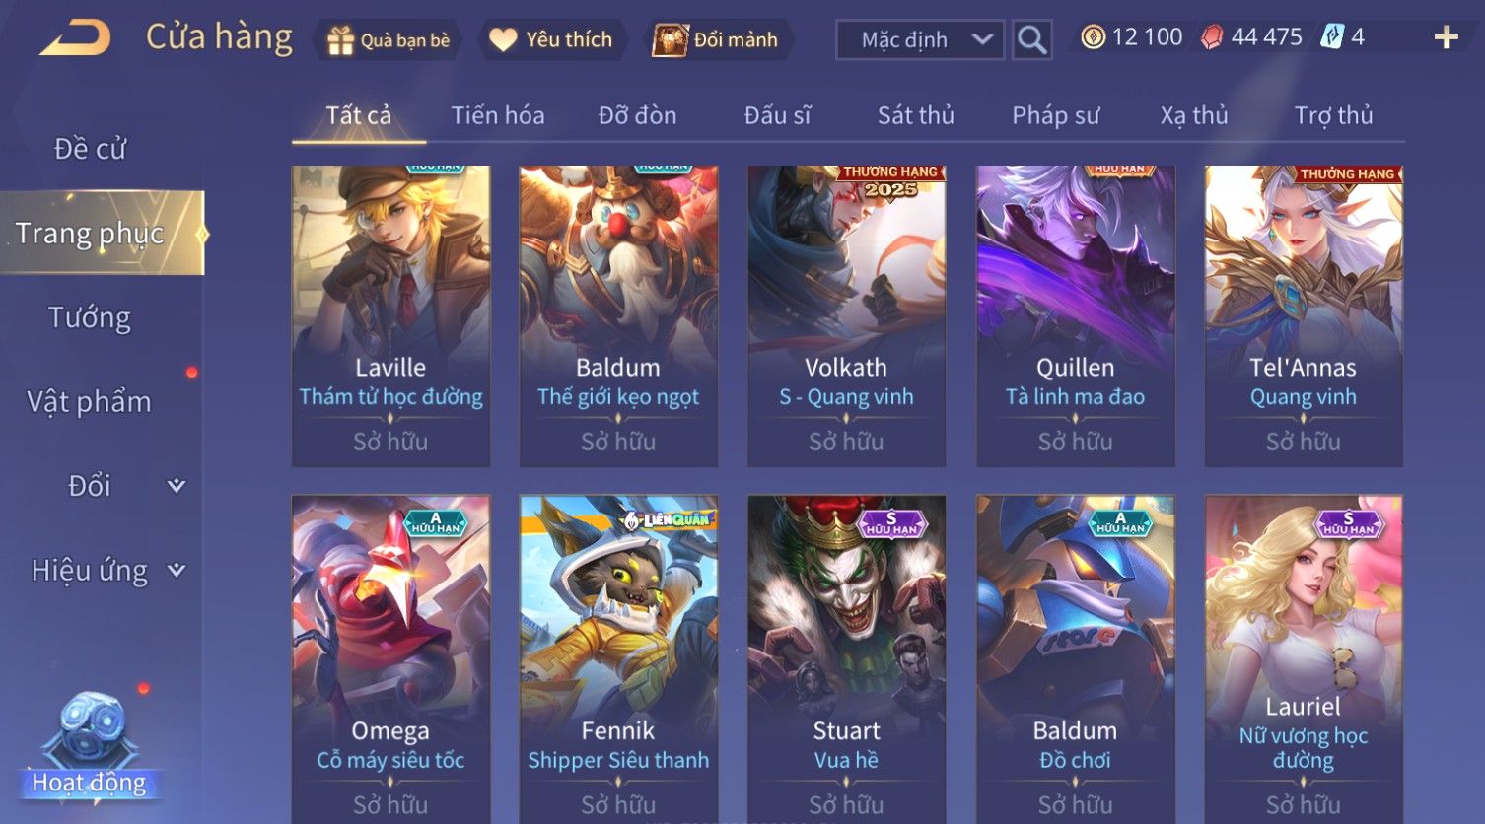Select Vật phẩm in the sidebar
The image size is (1485, 824).
tap(90, 402)
